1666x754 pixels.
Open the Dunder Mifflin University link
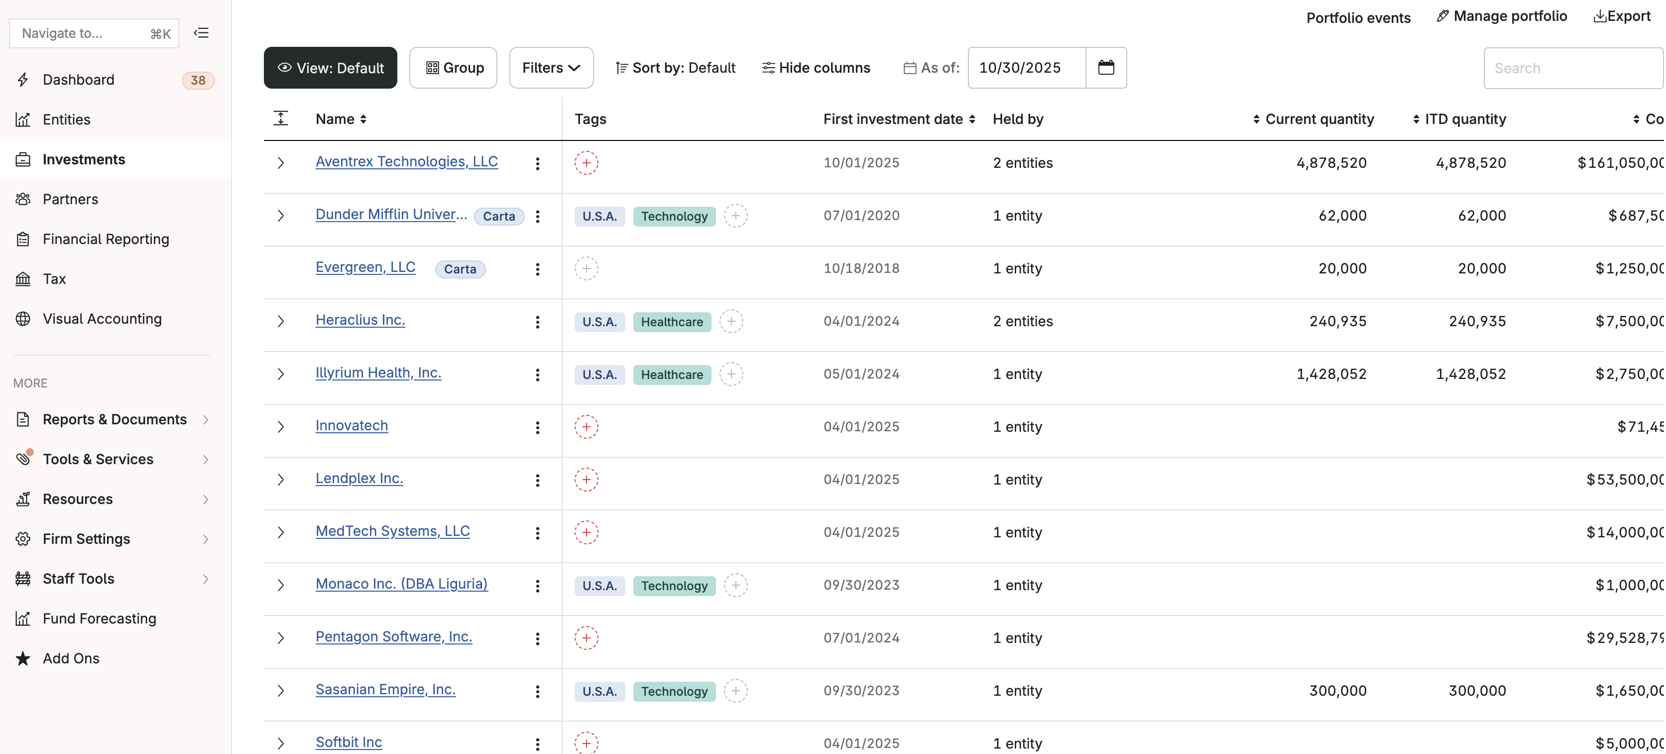click(391, 214)
